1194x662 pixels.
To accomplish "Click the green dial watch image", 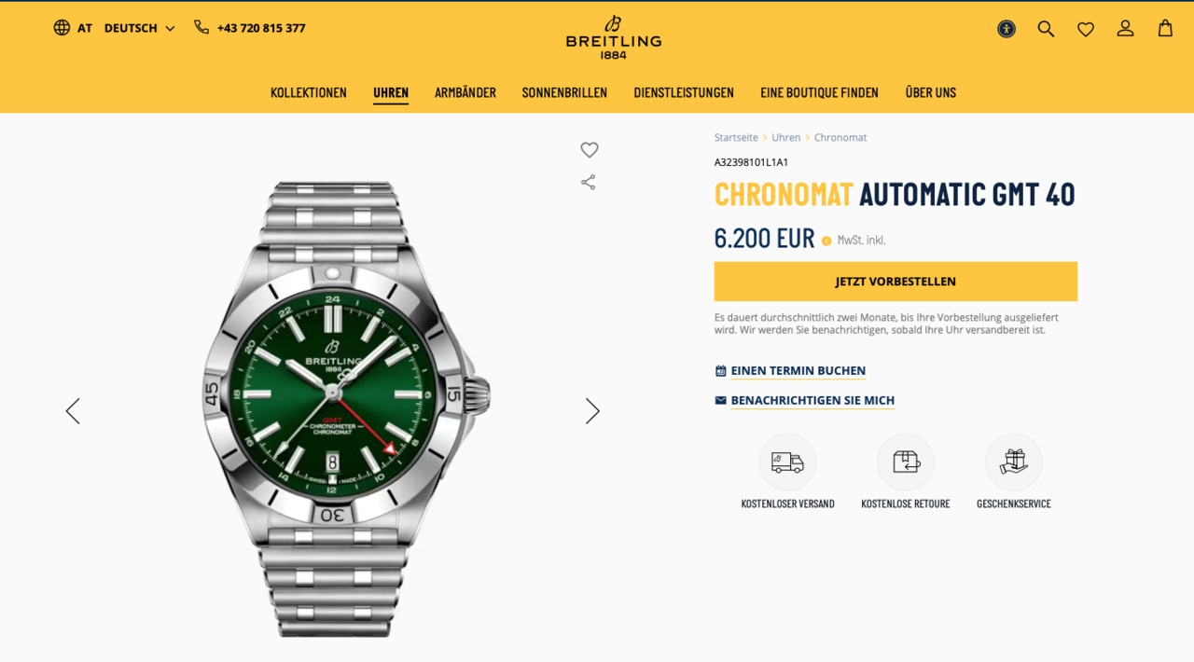I will [346, 409].
